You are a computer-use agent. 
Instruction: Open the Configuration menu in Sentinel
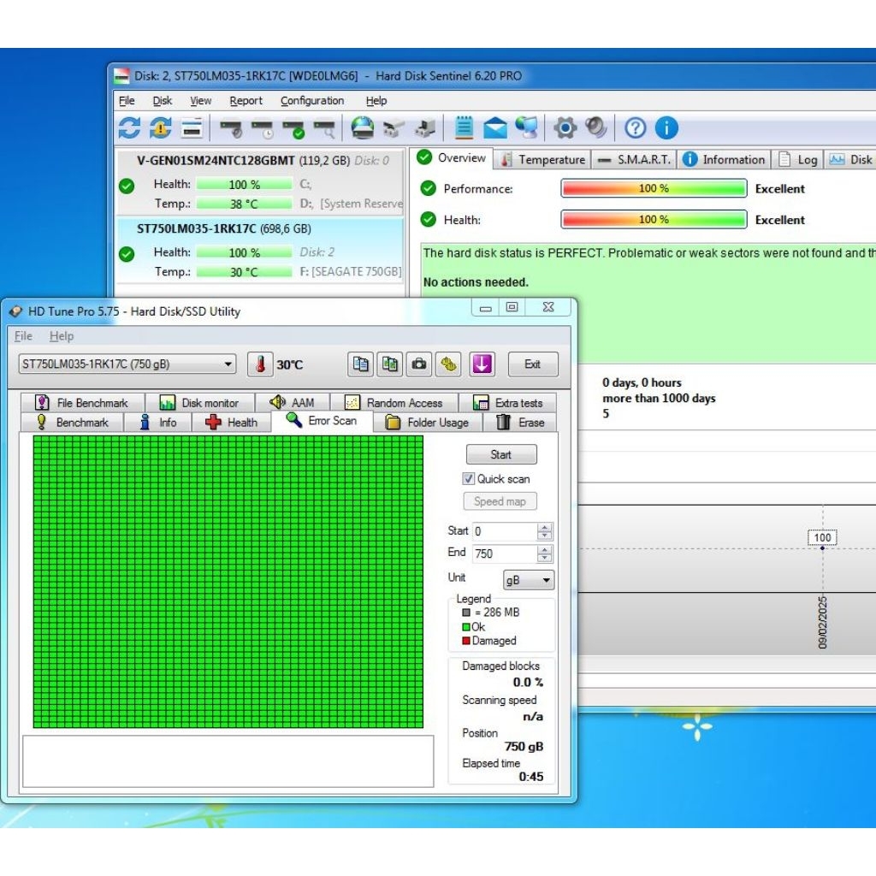pos(312,101)
